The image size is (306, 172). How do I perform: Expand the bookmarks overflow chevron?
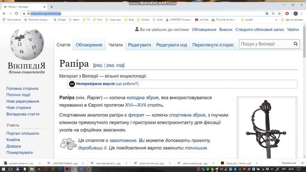(276, 20)
